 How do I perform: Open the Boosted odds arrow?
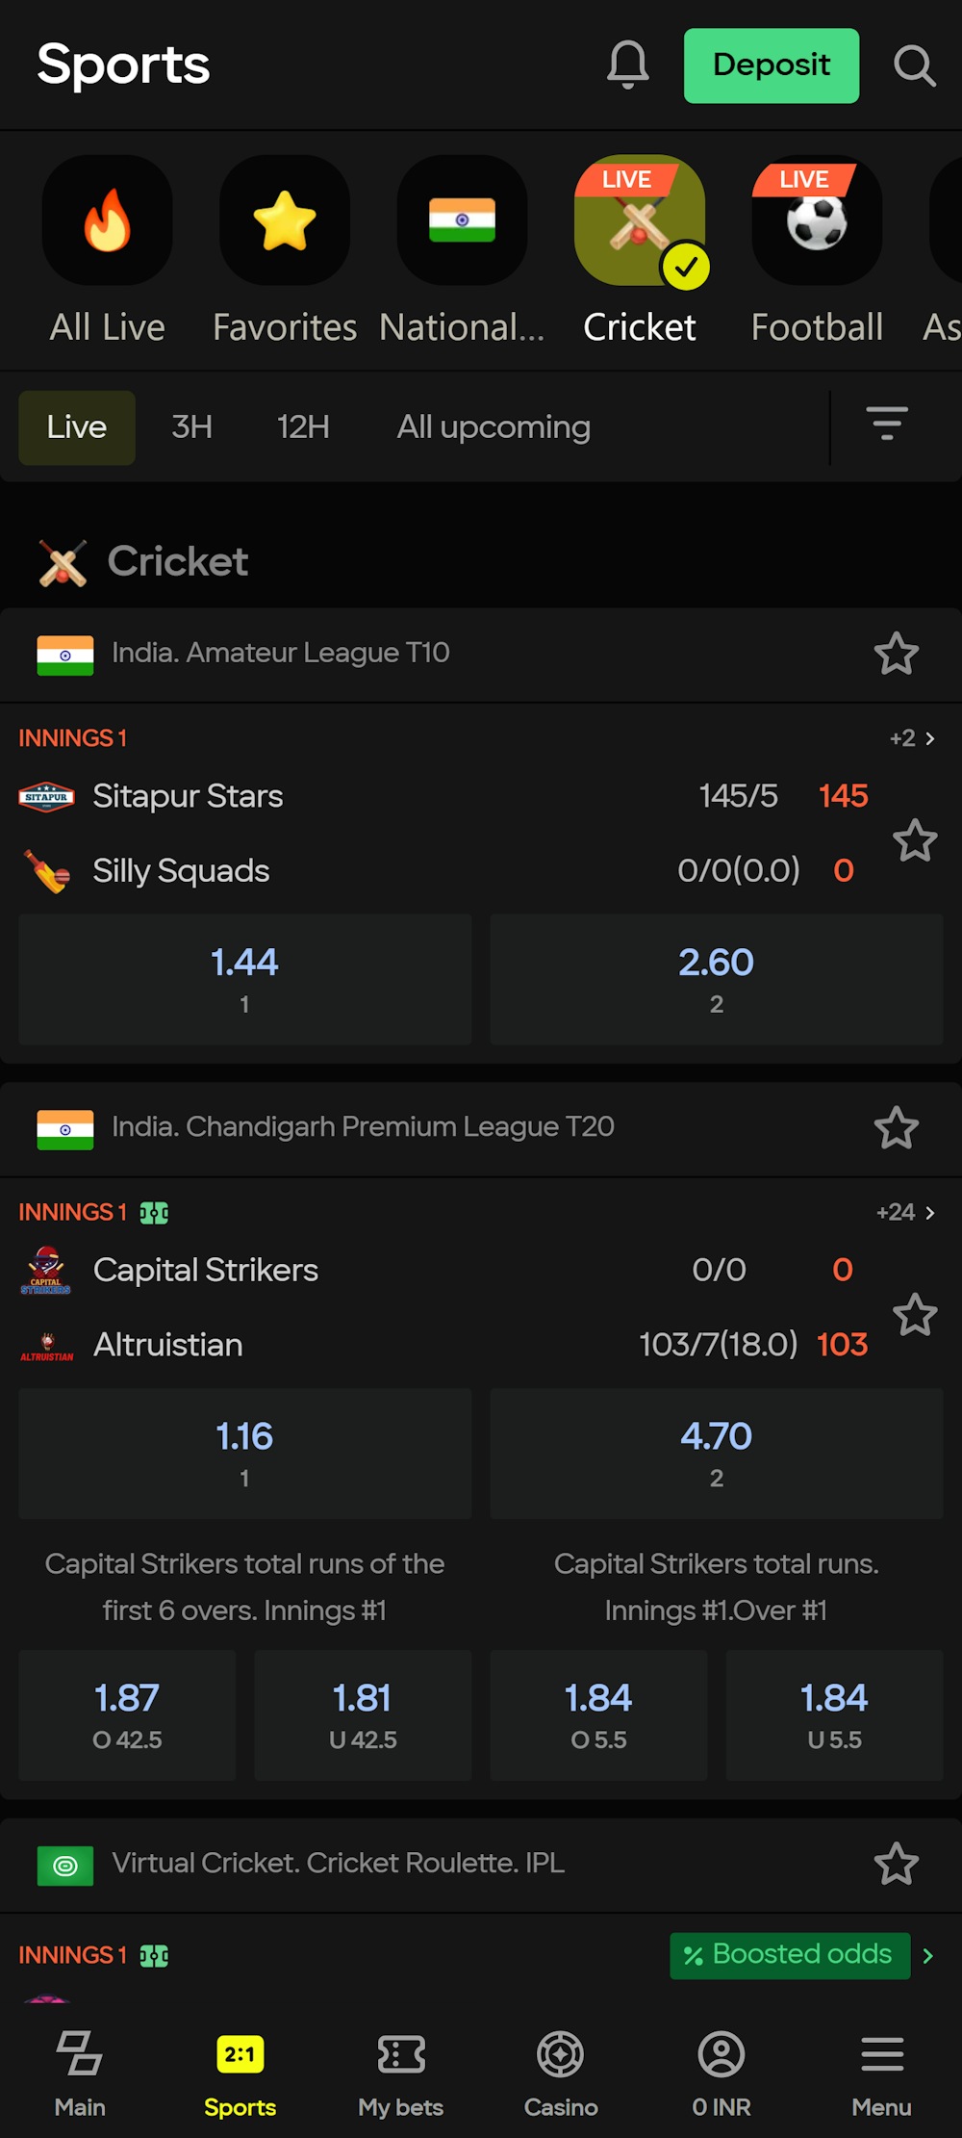click(927, 1955)
